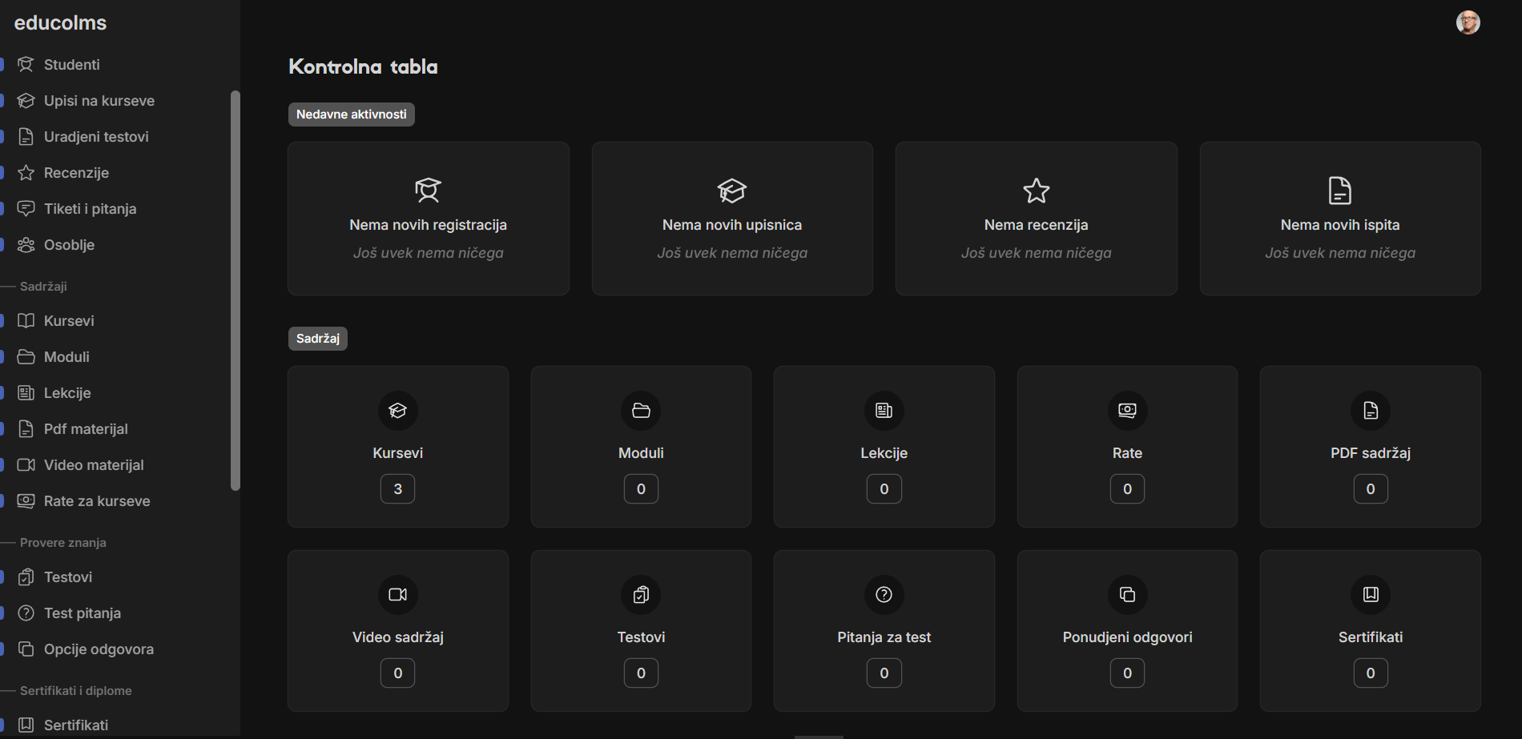The image size is (1522, 739).
Task: Click the Pitanja za test question icon
Action: 884,595
